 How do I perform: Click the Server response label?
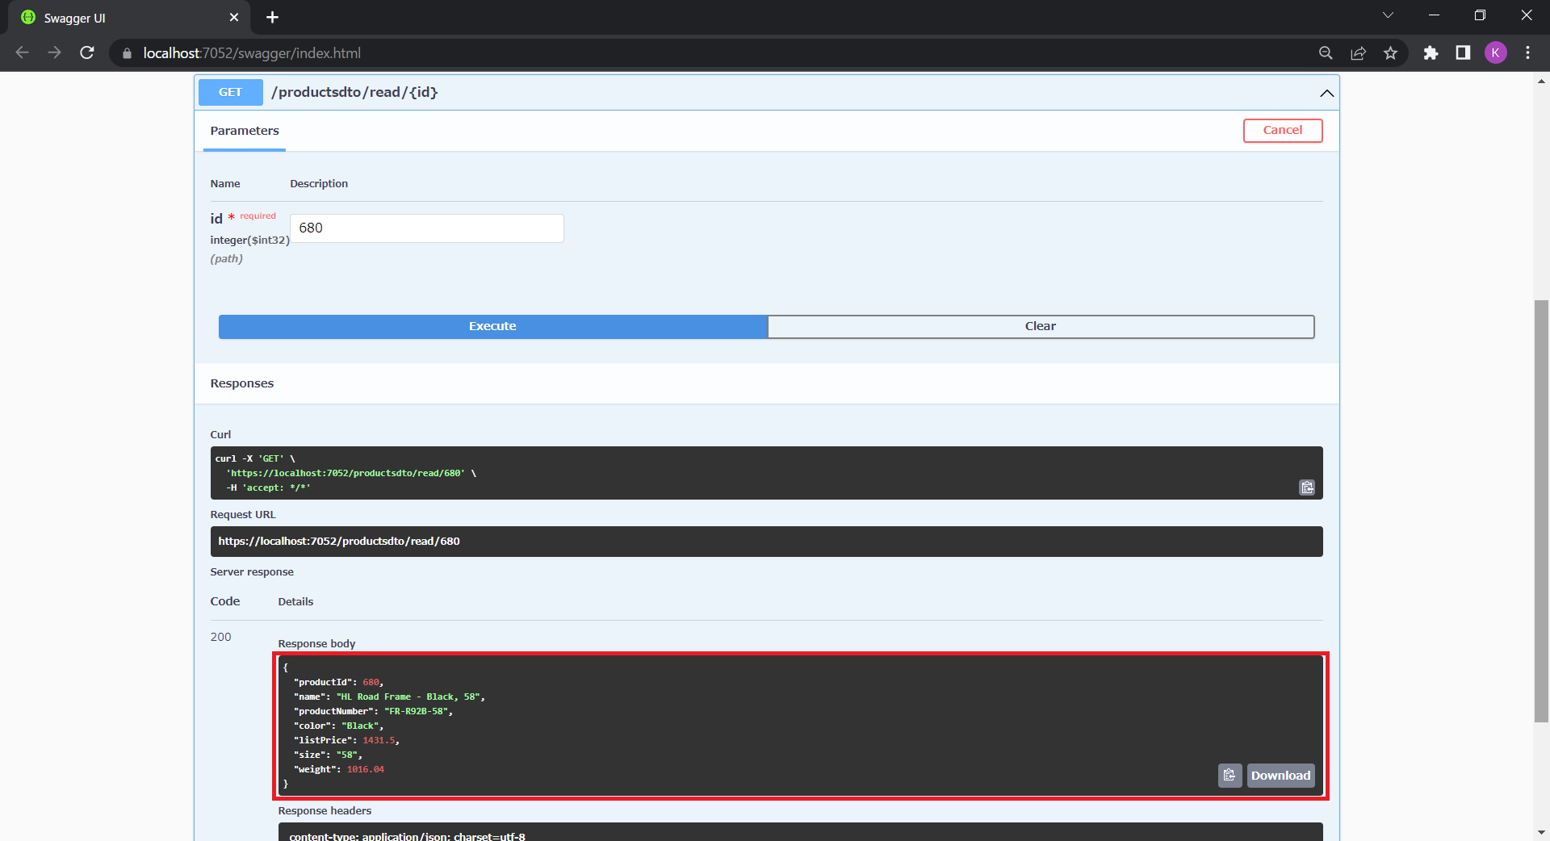pyautogui.click(x=252, y=571)
